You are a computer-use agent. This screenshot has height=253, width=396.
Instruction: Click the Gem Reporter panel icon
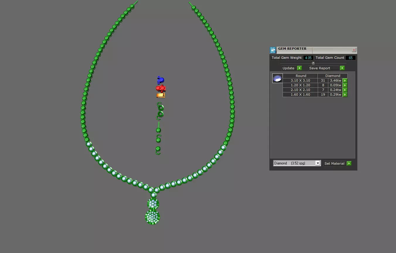pos(273,50)
